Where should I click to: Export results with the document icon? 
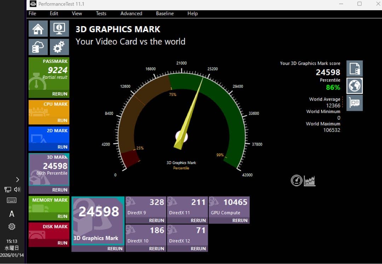coord(354,69)
